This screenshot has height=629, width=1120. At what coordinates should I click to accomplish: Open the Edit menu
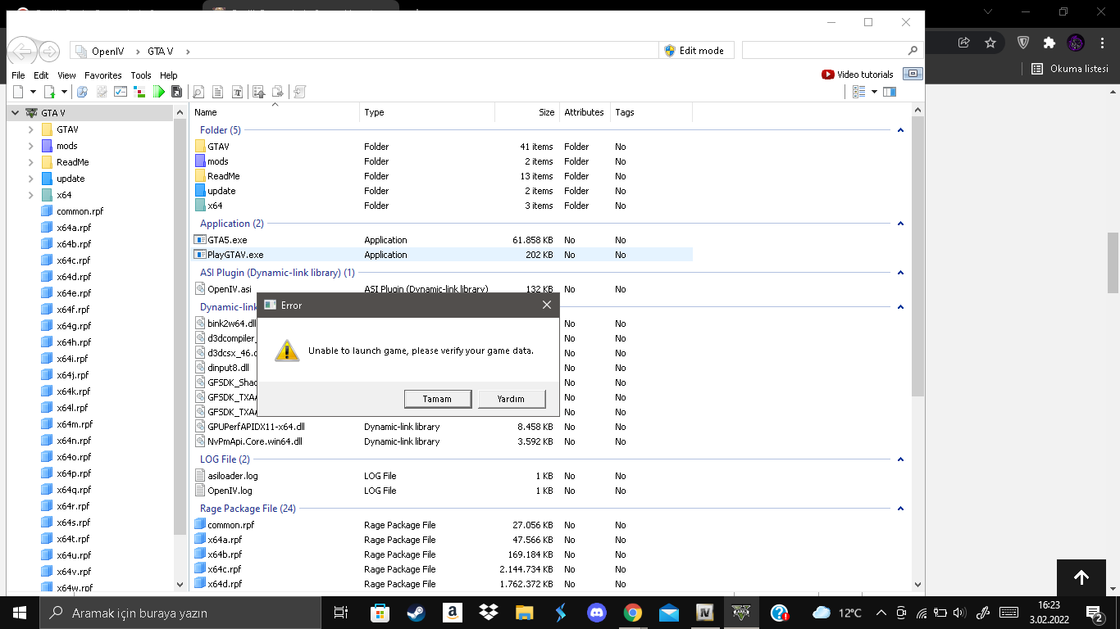coord(41,75)
